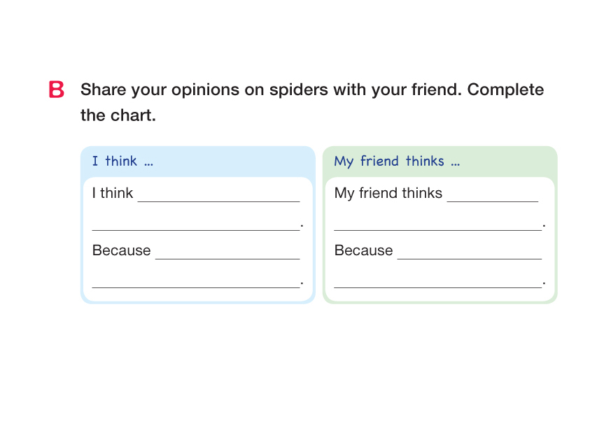Click the 'I think ...' blue header

tap(122, 162)
